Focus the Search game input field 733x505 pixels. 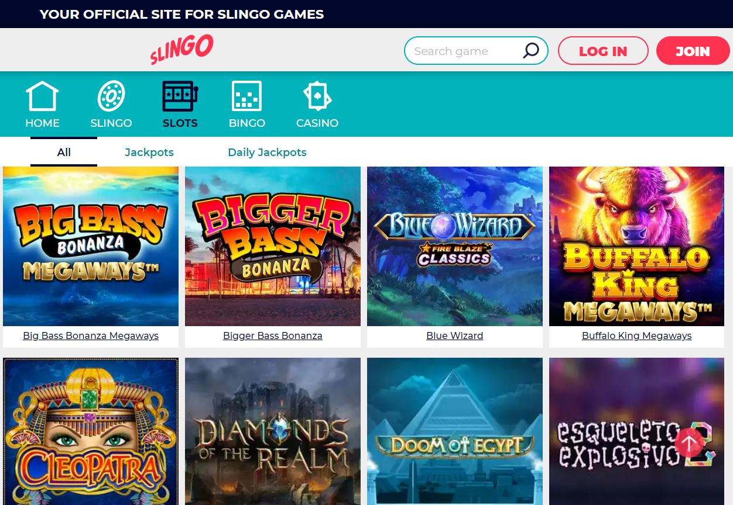(476, 51)
